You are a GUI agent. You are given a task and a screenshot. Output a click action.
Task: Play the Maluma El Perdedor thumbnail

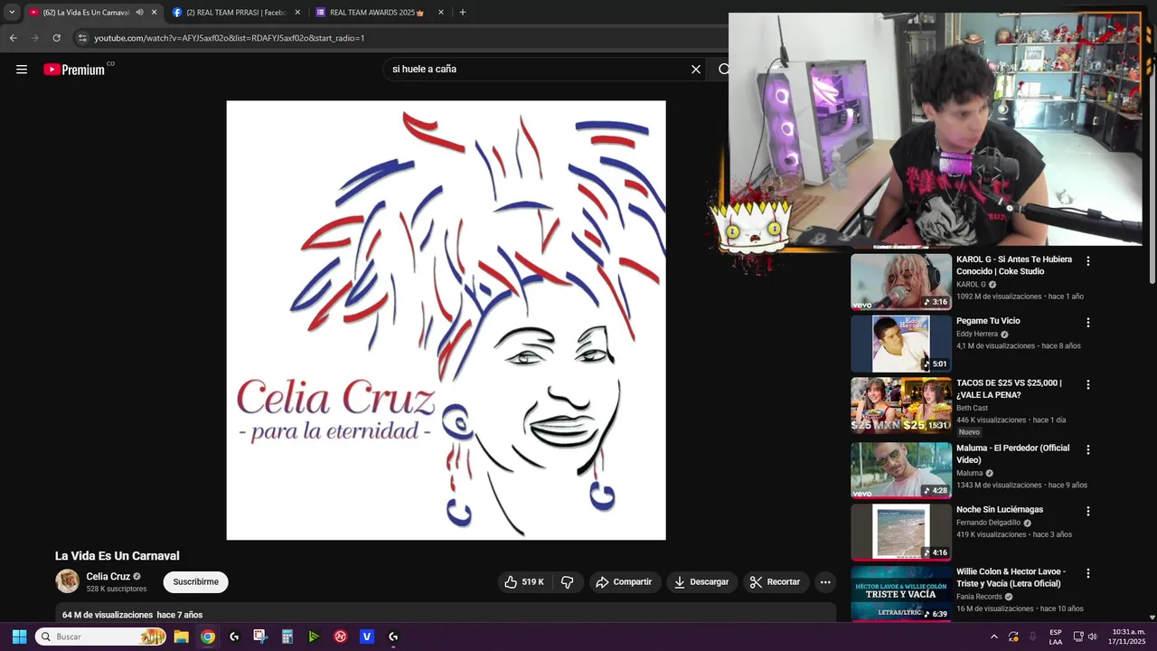[901, 470]
